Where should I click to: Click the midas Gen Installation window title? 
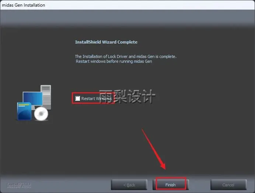24,5
